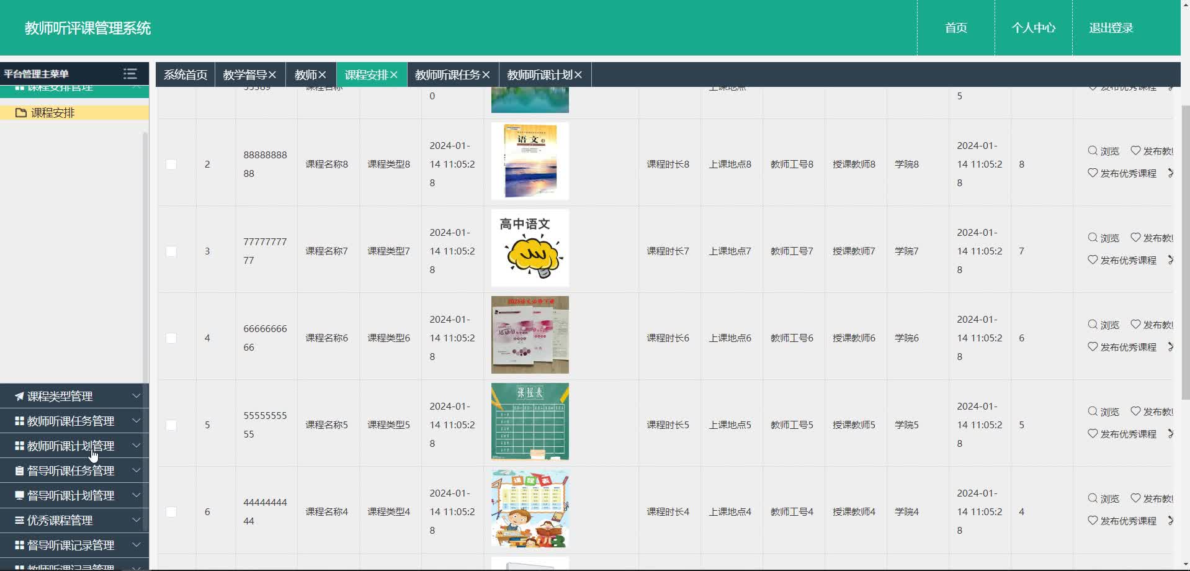The height and width of the screenshot is (571, 1190).
Task: Check the box for row 4
Action: 171,338
